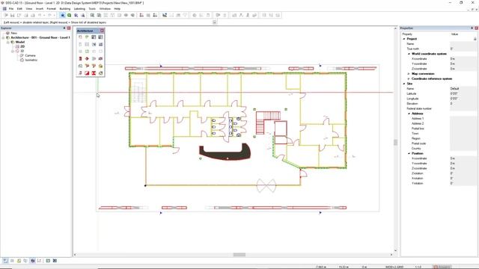Open the Help menu

[x=117, y=9]
